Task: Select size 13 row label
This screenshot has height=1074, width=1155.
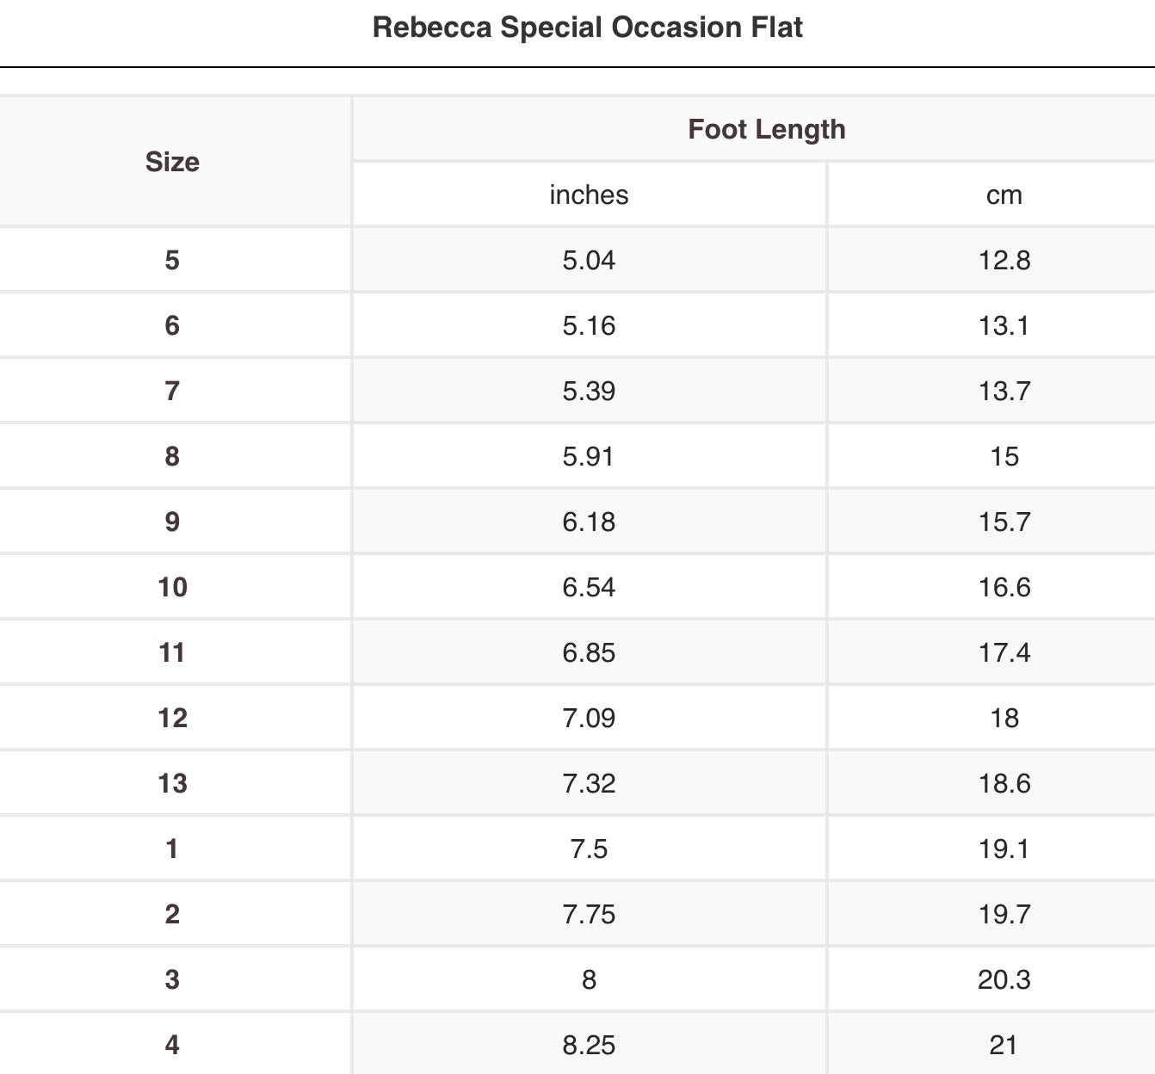Action: coord(172,783)
